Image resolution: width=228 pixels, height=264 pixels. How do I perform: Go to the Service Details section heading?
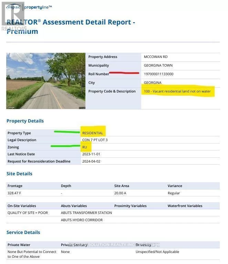click(23, 233)
